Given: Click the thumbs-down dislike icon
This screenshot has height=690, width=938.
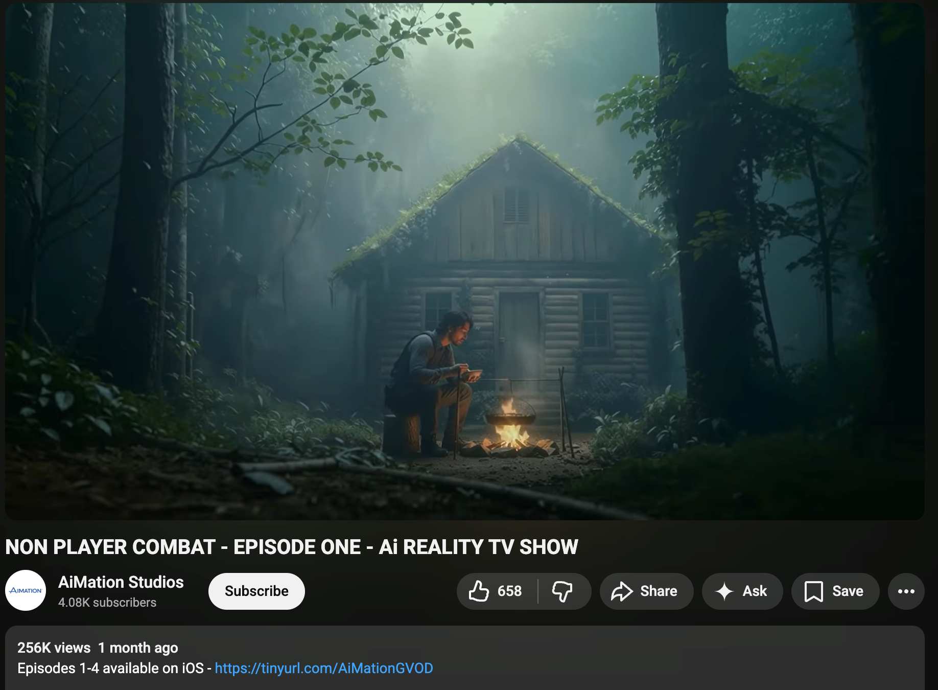Looking at the screenshot, I should point(562,591).
